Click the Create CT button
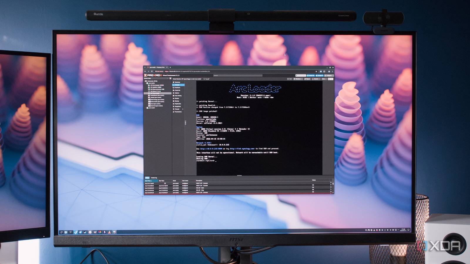 [320, 75]
